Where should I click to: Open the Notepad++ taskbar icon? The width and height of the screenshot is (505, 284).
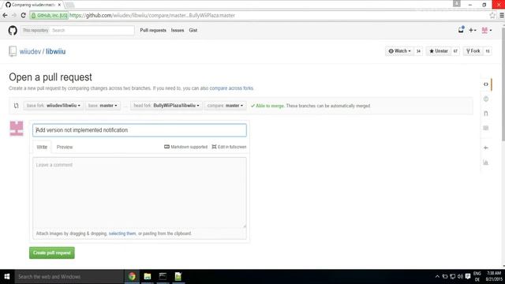point(178,277)
